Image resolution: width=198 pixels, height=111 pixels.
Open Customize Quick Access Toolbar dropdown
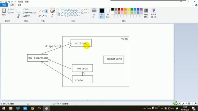15,2
